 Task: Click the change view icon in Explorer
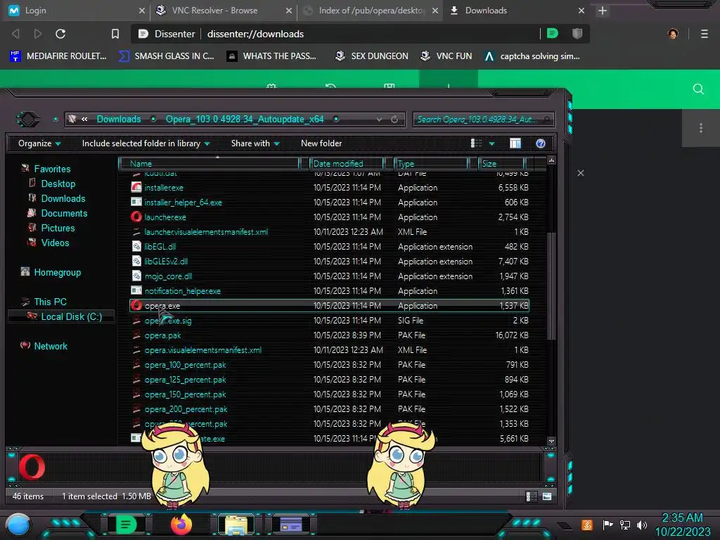coord(476,143)
